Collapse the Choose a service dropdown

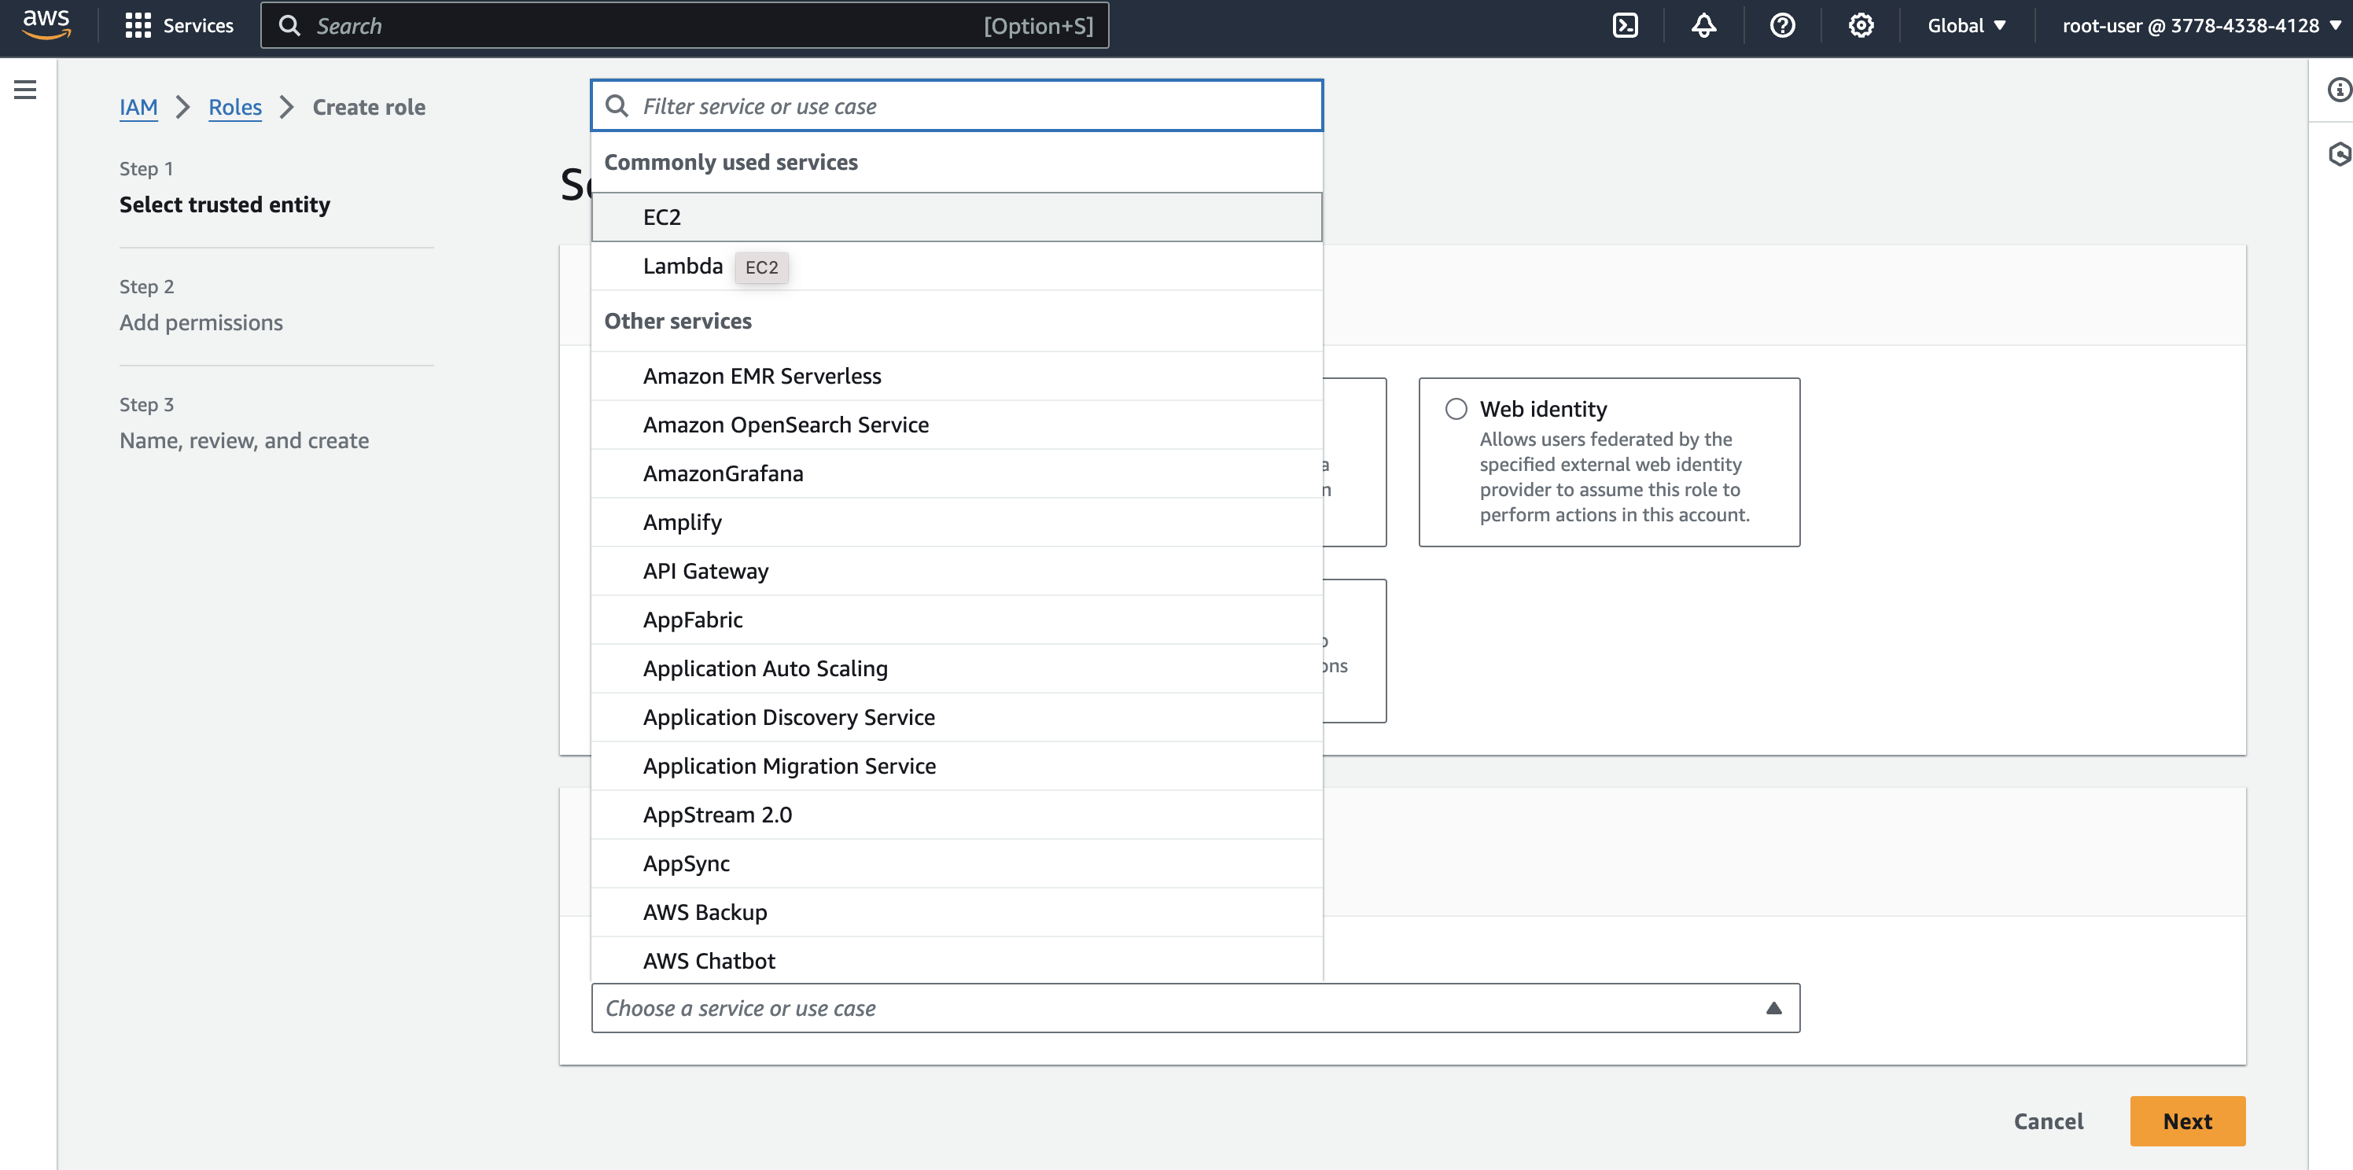coord(1773,1008)
